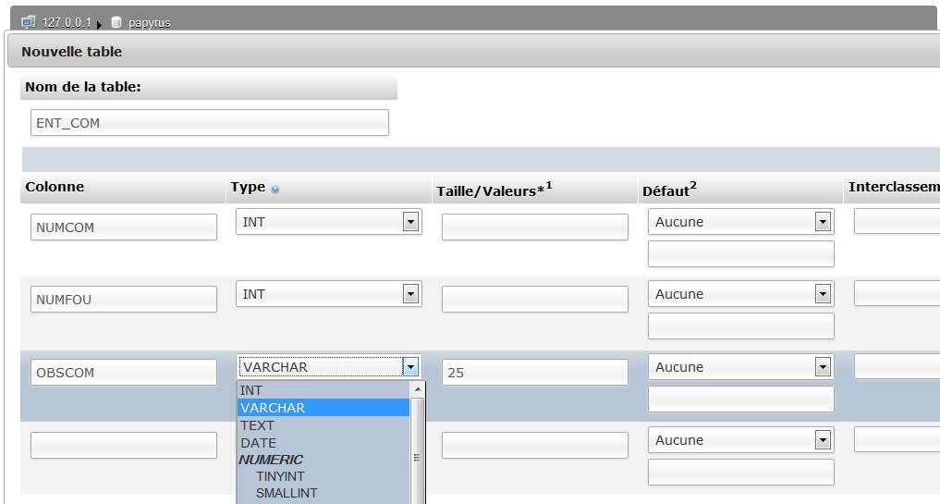This screenshot has height=504, width=940.
Task: Click the Type column help icon
Action: tap(275, 189)
